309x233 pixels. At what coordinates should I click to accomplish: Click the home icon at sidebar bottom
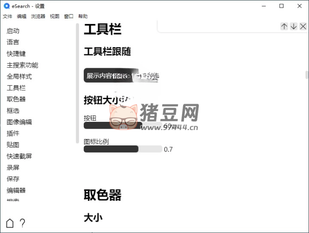point(10,223)
